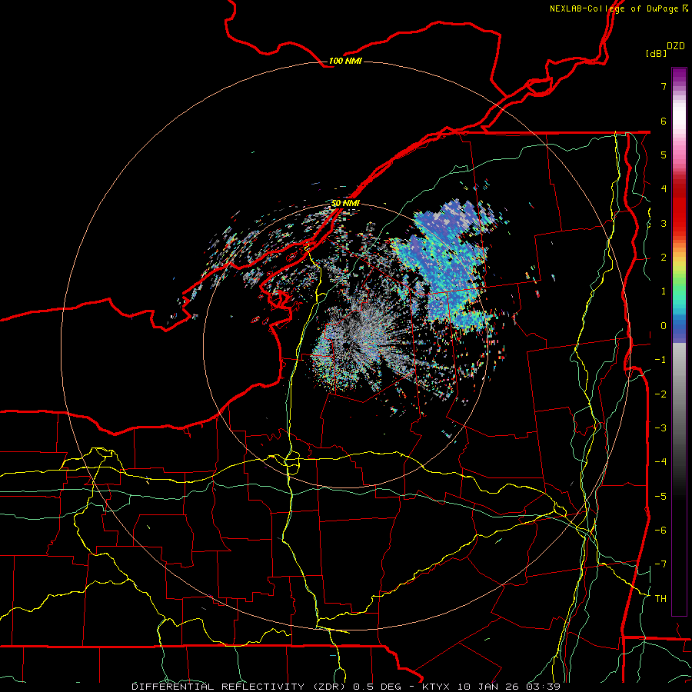Click the [dB] units label
This screenshot has width=692, height=692.
[656, 54]
